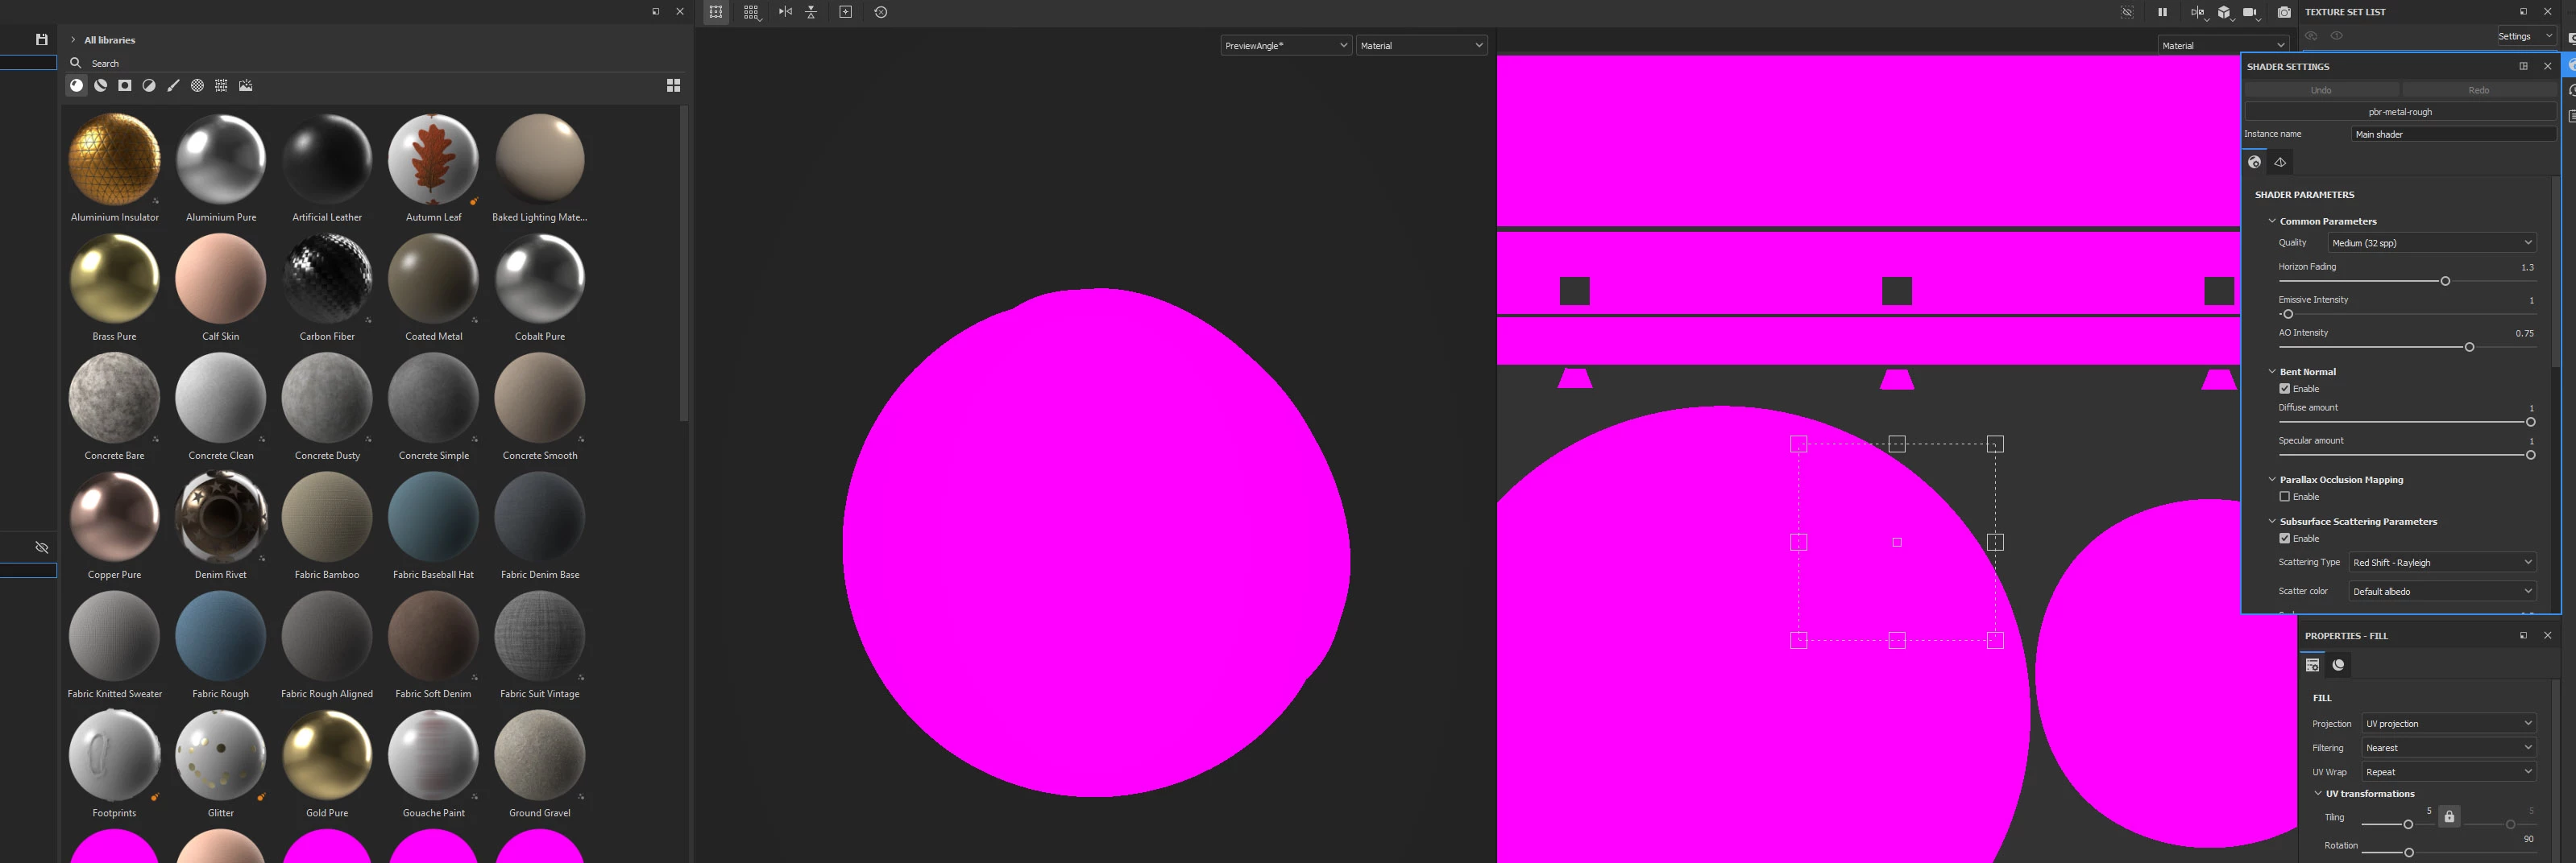The width and height of the screenshot is (2576, 863).
Task: Open the Filtering Nearest dropdown
Action: coord(2449,747)
